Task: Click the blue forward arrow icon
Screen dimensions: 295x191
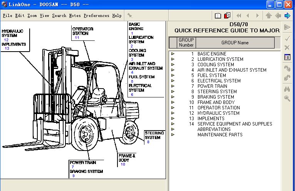Action: click(287, 16)
